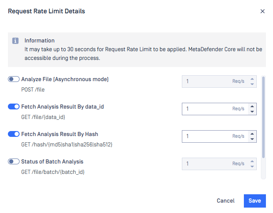The image size is (273, 213).
Task: Disable the Fetch Analysis Result By data_id toggle
Action: tap(14, 106)
